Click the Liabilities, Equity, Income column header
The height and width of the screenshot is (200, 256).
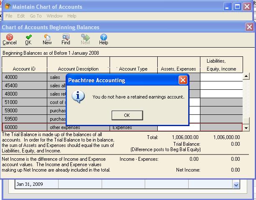221,65
